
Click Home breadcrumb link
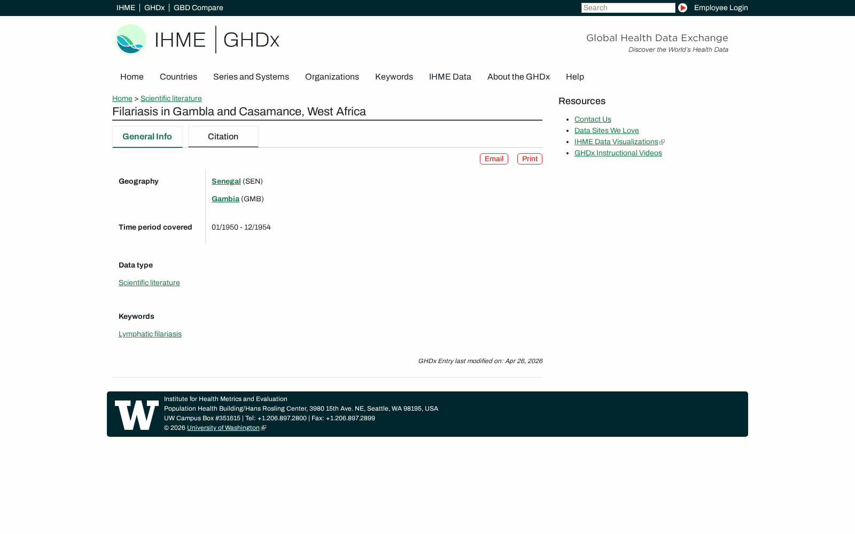[x=122, y=98]
